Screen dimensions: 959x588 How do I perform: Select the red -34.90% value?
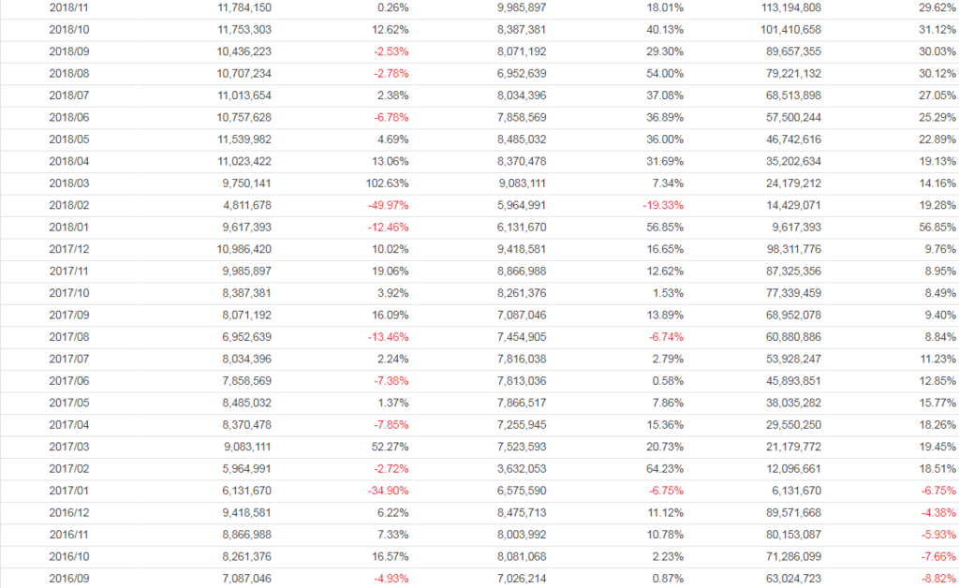pyautogui.click(x=388, y=490)
